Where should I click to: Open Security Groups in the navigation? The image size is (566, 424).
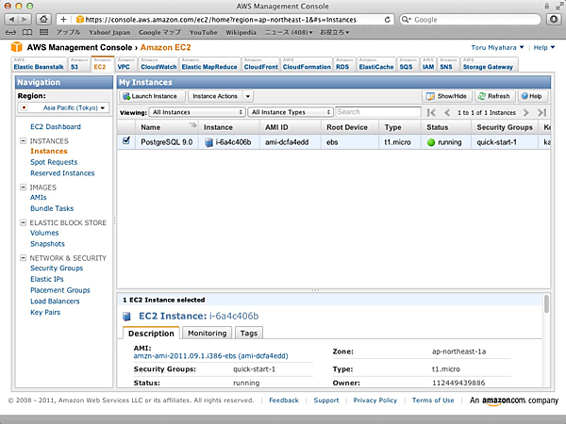pyautogui.click(x=57, y=269)
